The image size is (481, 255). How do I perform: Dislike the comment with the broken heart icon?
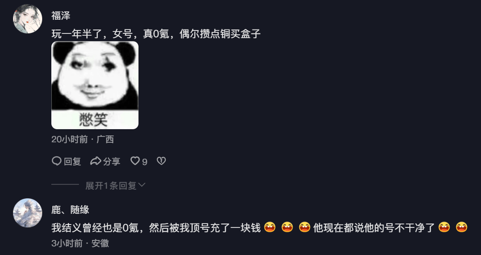161,161
